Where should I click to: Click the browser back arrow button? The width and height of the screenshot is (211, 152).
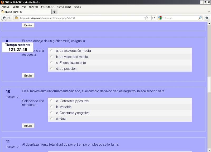pyautogui.click(x=4, y=18)
